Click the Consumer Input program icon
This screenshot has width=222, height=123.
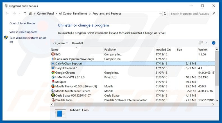53,59
